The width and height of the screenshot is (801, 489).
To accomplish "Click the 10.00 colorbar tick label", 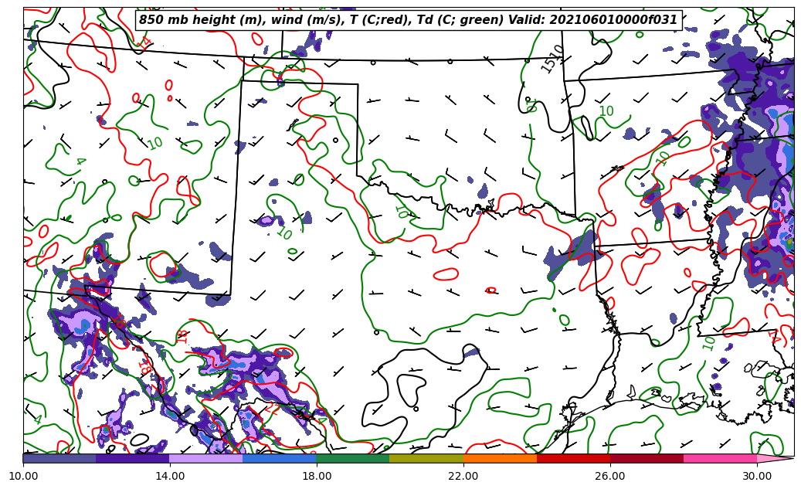I will click(23, 476).
